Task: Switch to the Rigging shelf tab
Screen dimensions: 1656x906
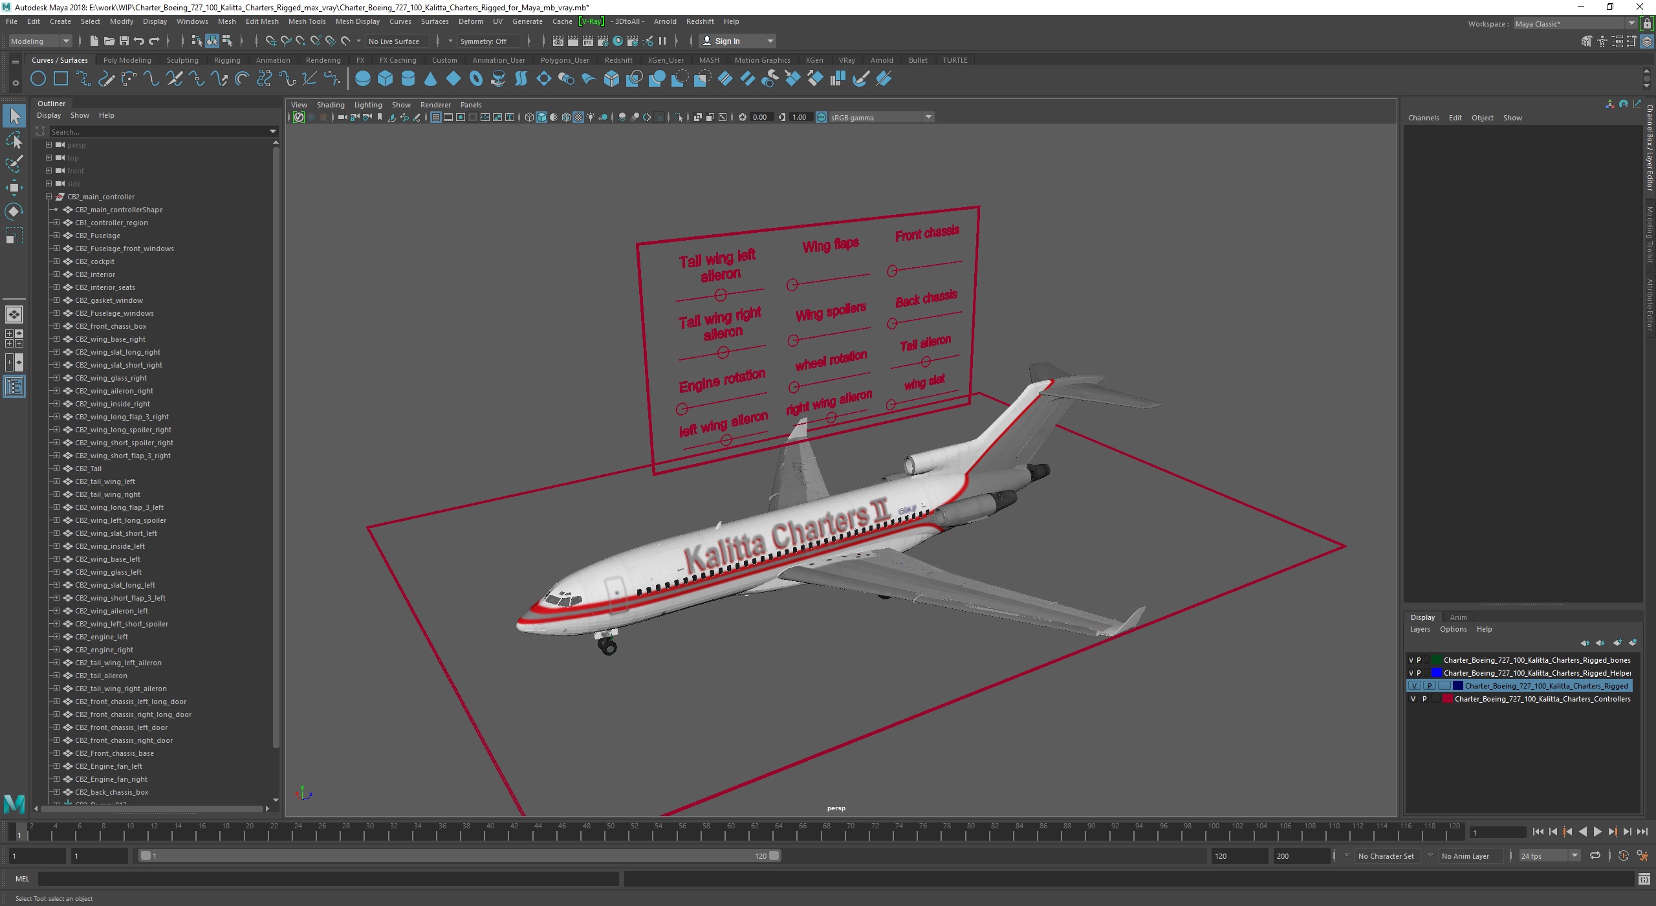Action: [x=227, y=60]
